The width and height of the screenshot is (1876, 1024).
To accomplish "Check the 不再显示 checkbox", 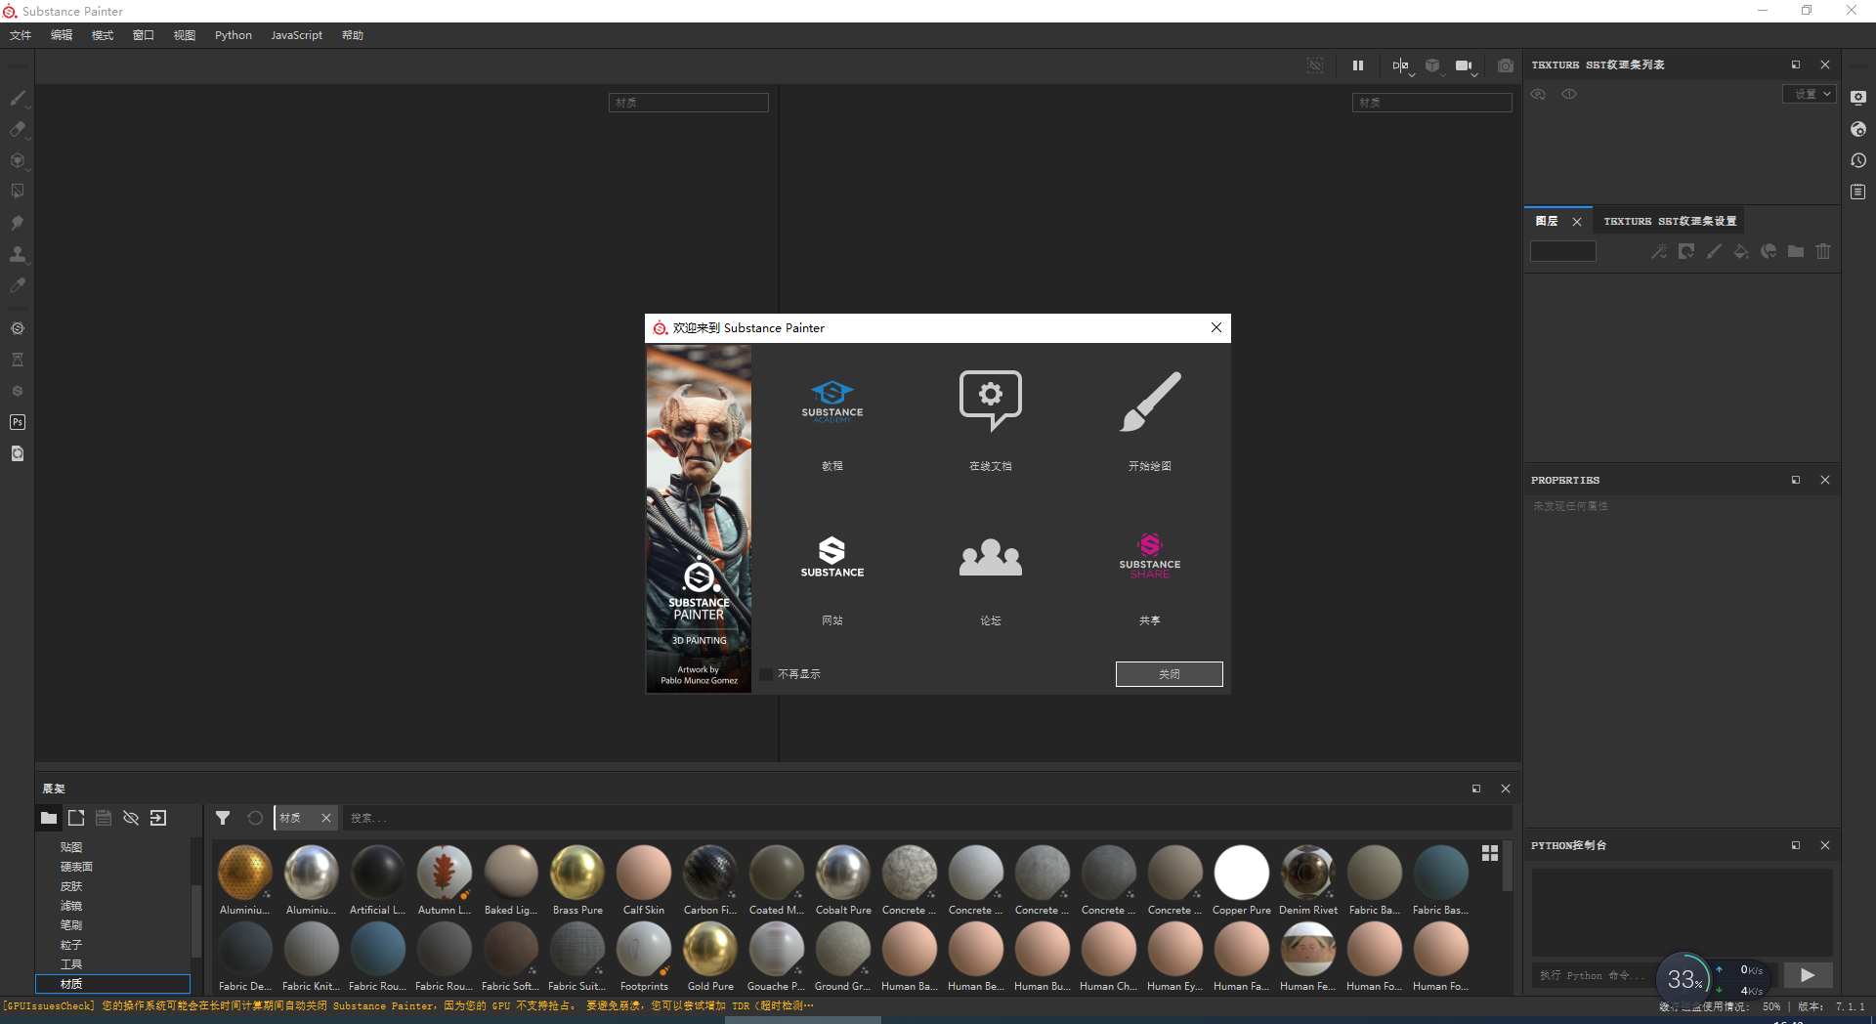I will click(x=766, y=674).
